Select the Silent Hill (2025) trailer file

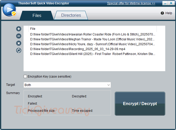click(x=92, y=54)
